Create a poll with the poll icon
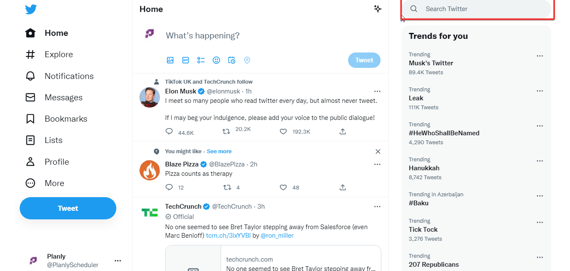Viewport: 570px width, 271px height. pos(201,60)
